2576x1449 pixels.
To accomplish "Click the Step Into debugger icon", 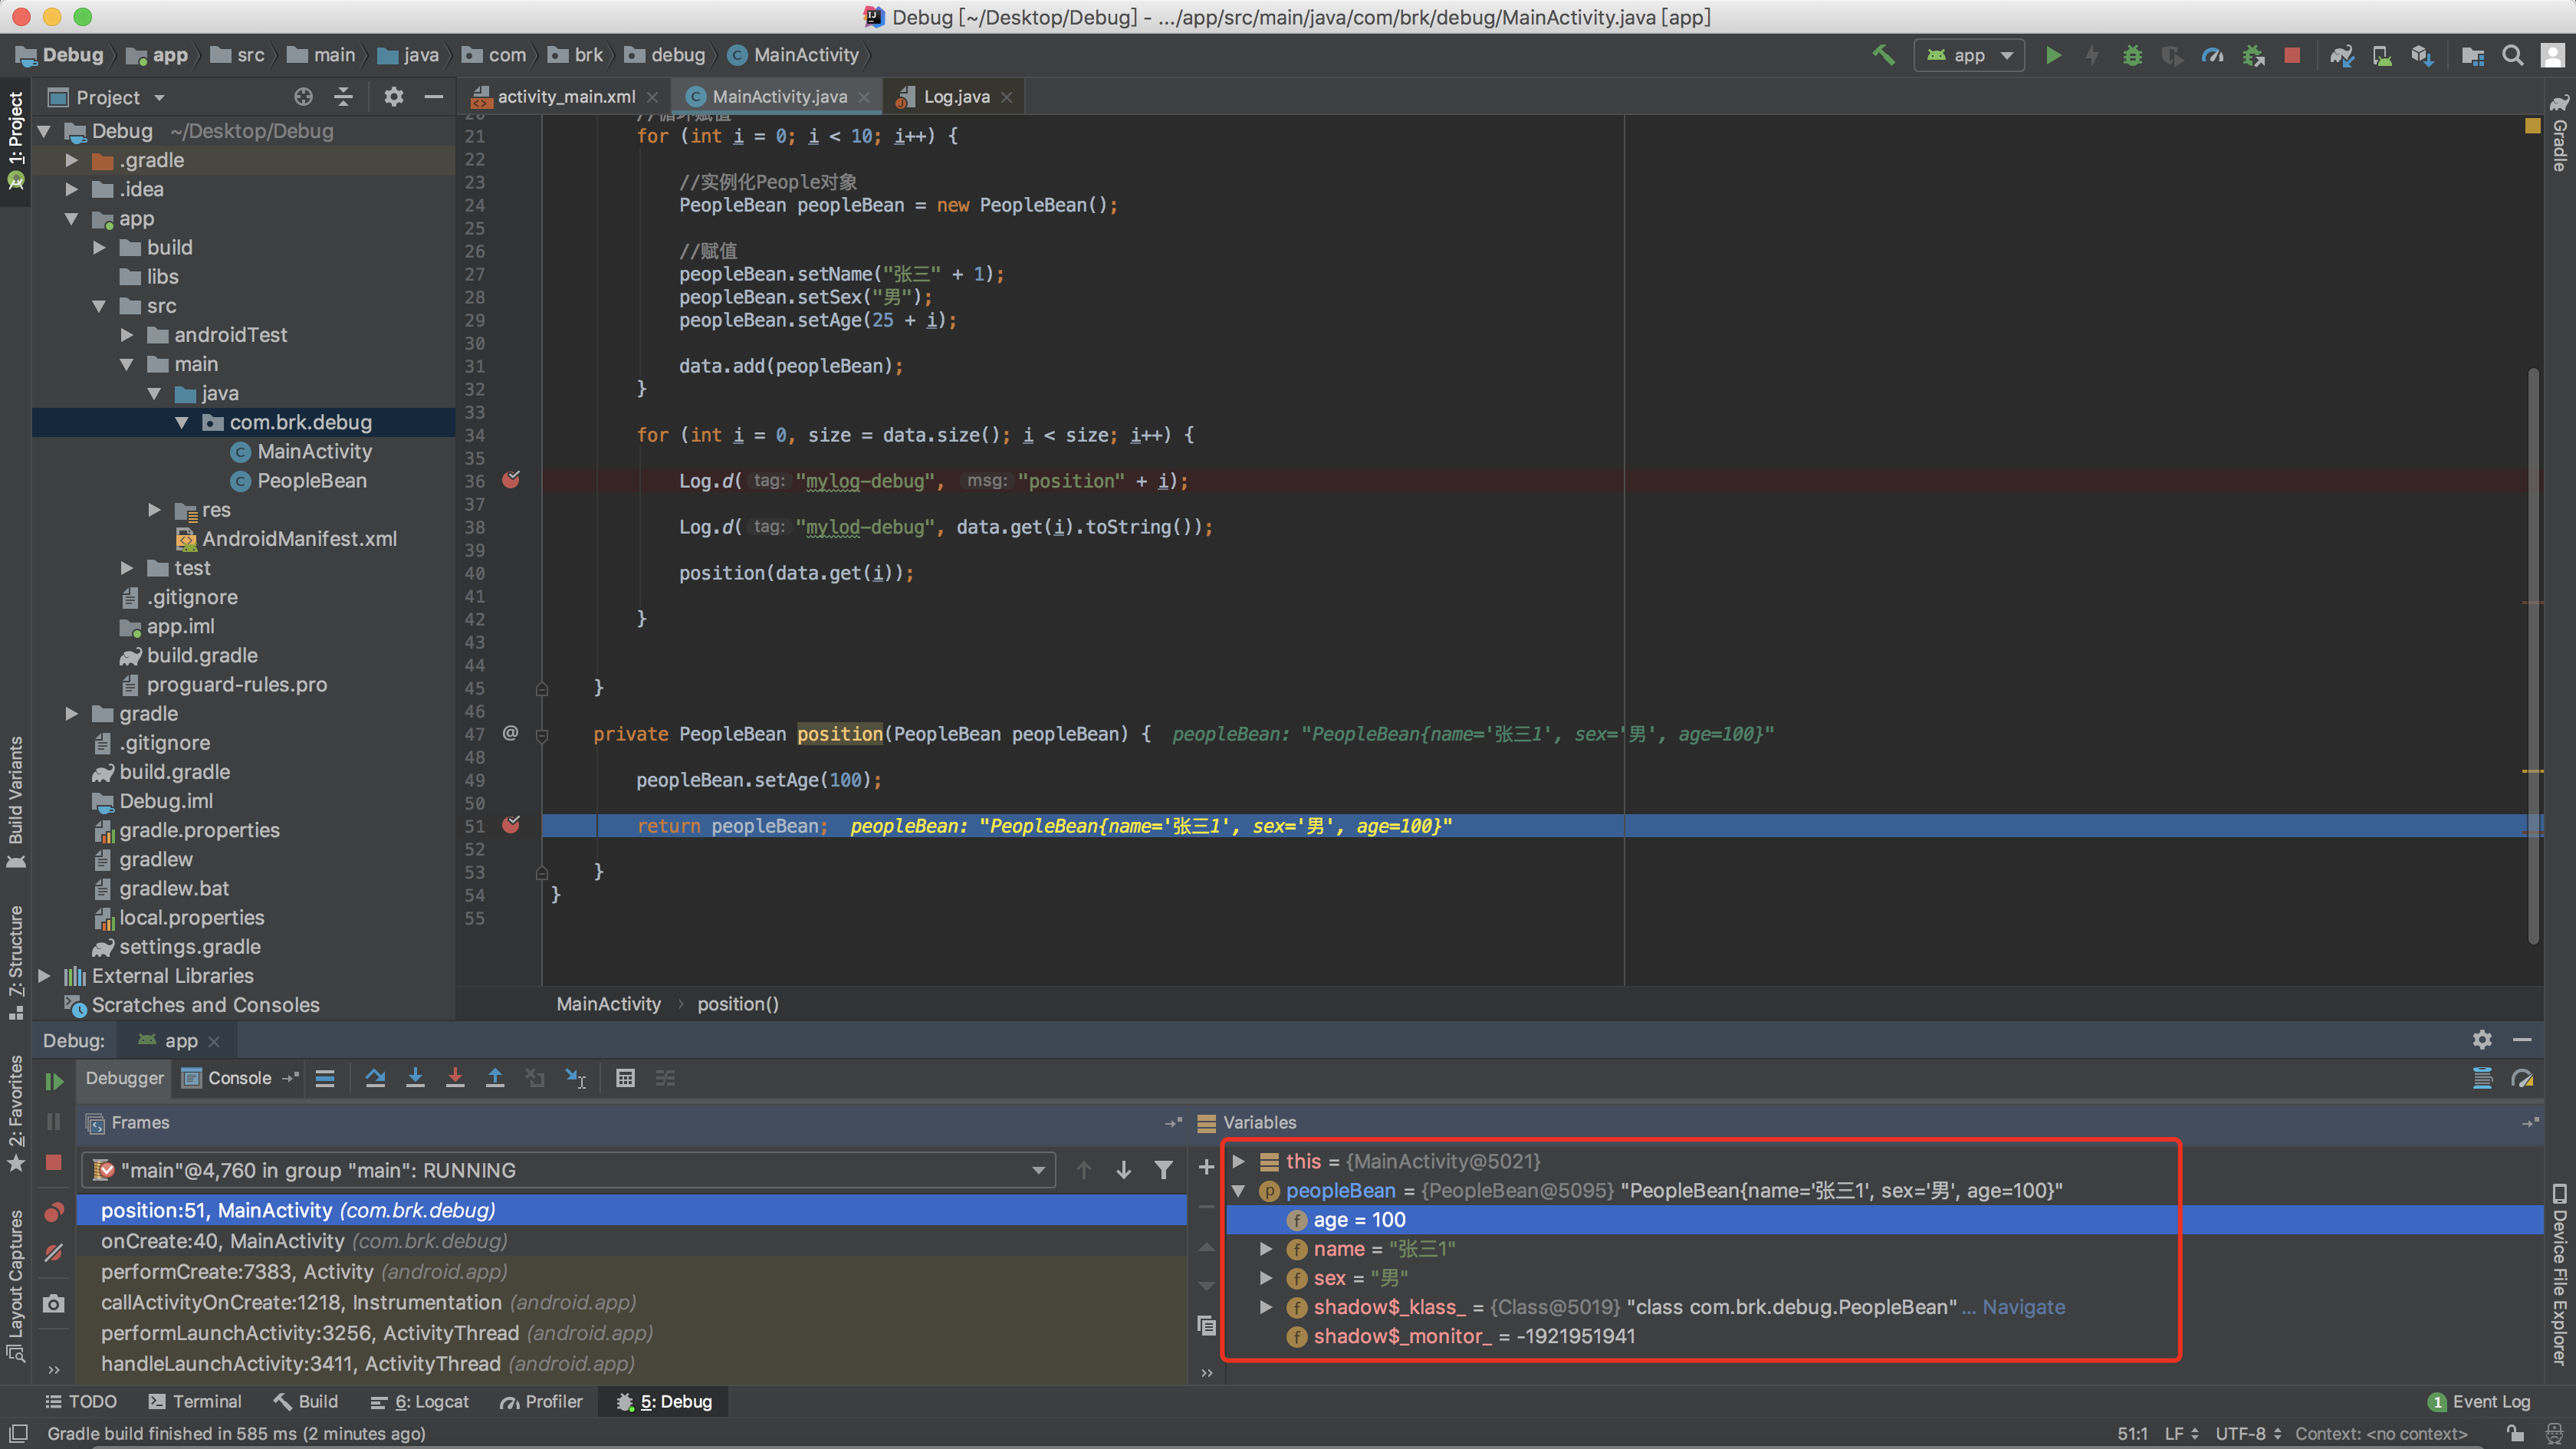I will (415, 1078).
